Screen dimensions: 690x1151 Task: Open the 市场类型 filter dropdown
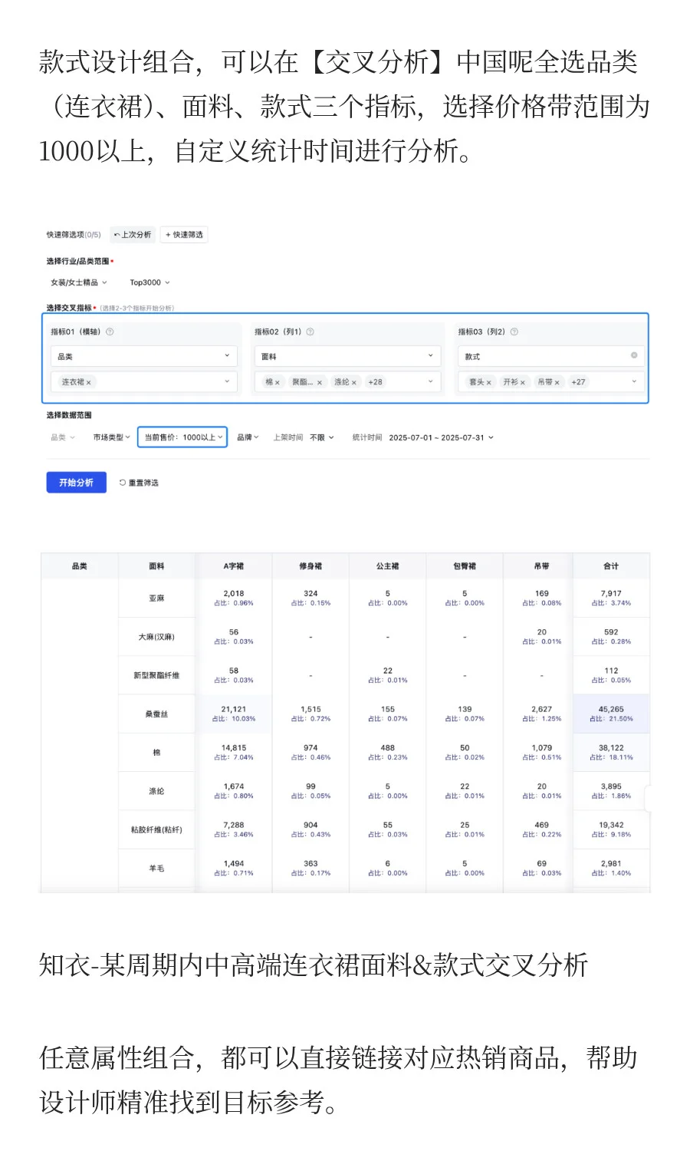(112, 437)
